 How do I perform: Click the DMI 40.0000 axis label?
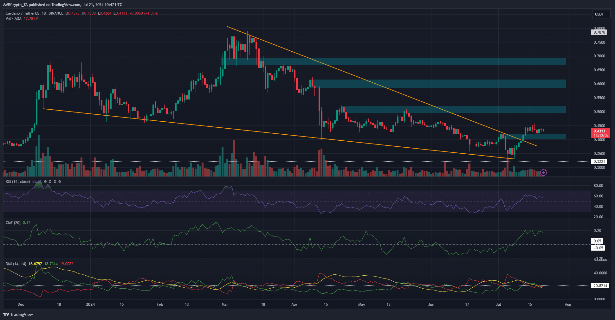(x=600, y=273)
